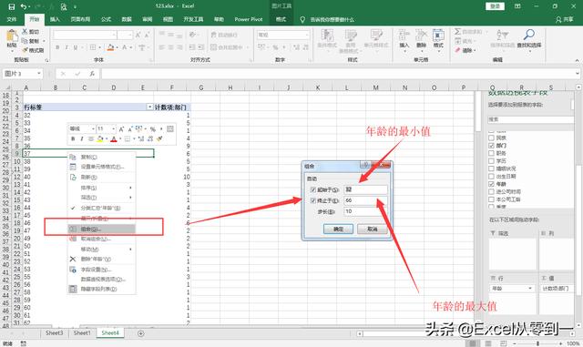Click the Format as Table (套用表格格式) icon
This screenshot has height=347, width=583.
pos(350,36)
